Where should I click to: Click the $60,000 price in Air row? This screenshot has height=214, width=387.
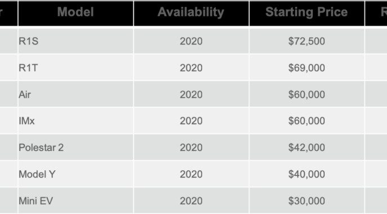[x=307, y=94]
